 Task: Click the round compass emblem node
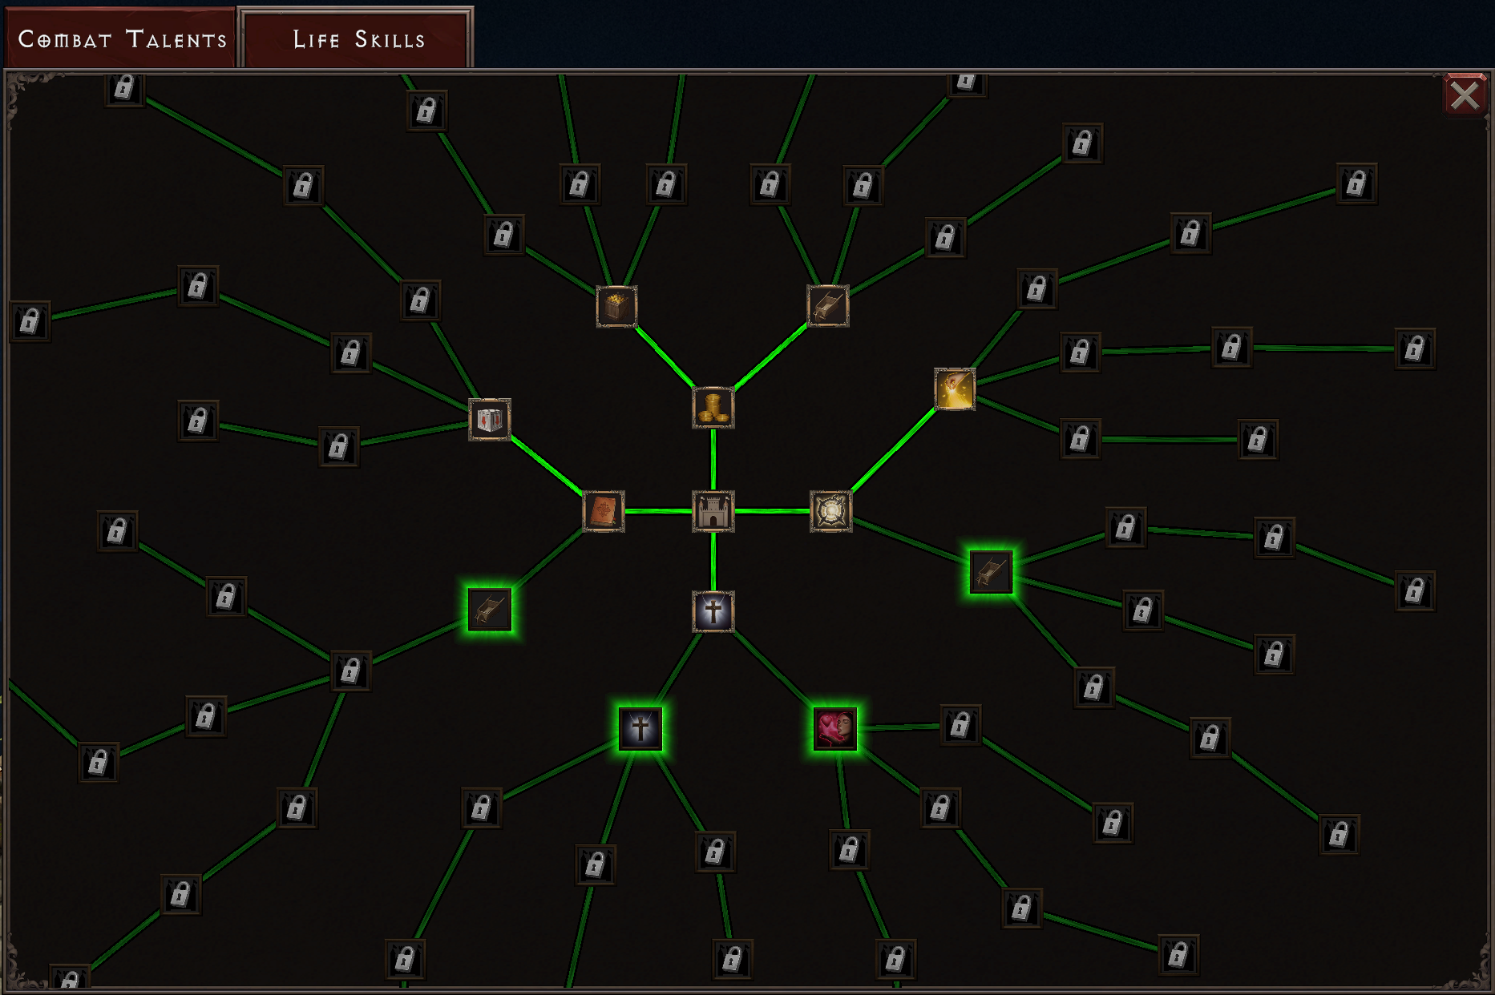click(830, 511)
